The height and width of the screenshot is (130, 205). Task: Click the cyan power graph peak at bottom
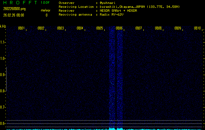113,129
